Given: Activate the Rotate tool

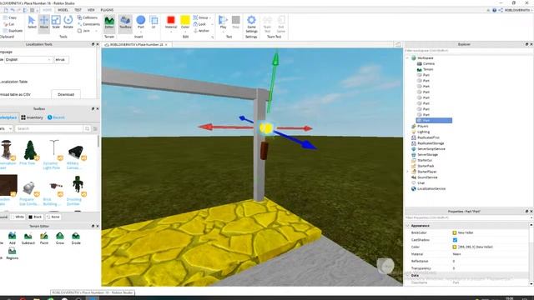Looking at the screenshot, I should [x=68, y=22].
